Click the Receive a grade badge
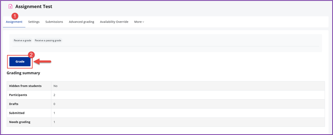The height and width of the screenshot is (135, 333). [x=23, y=40]
